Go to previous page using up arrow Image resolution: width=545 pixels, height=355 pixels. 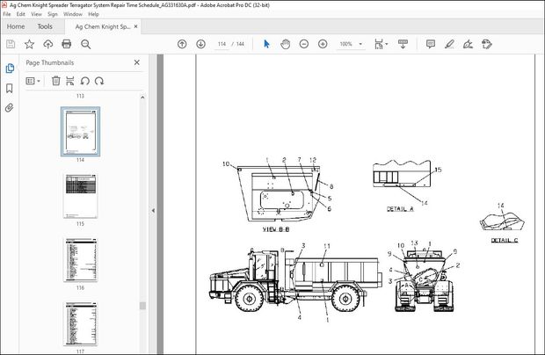pos(182,44)
